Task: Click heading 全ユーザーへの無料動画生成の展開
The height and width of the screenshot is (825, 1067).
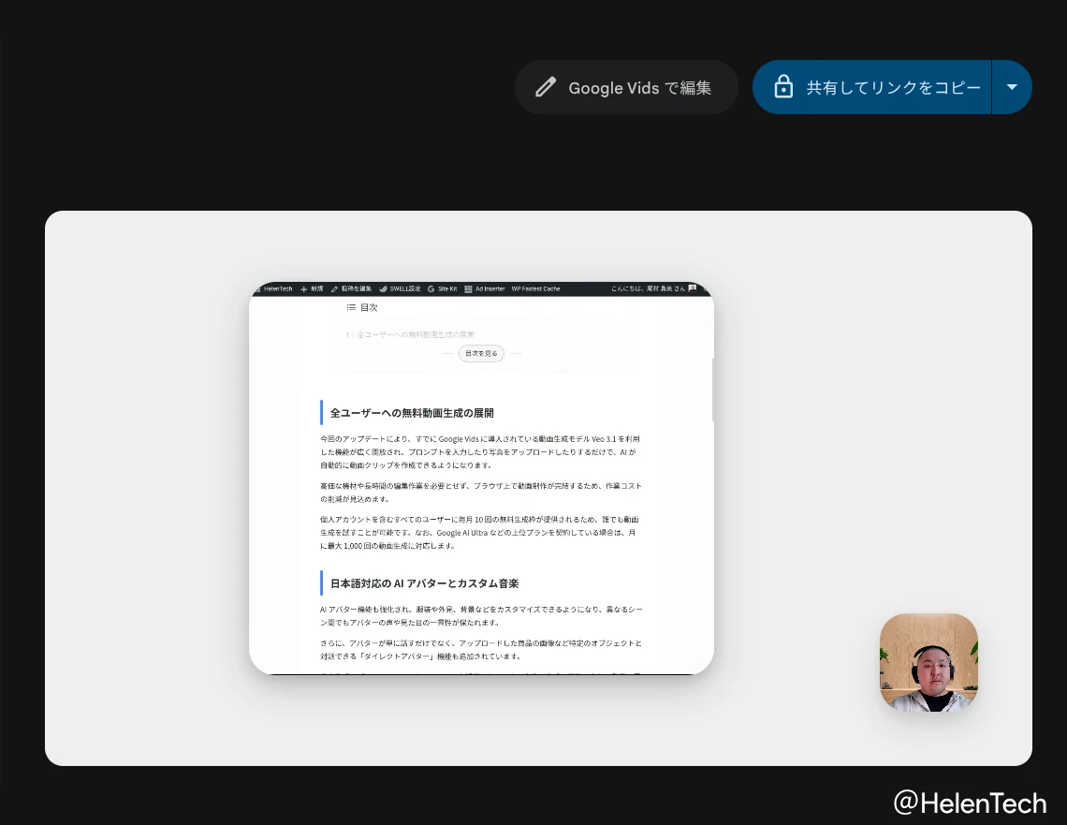Action: (412, 413)
